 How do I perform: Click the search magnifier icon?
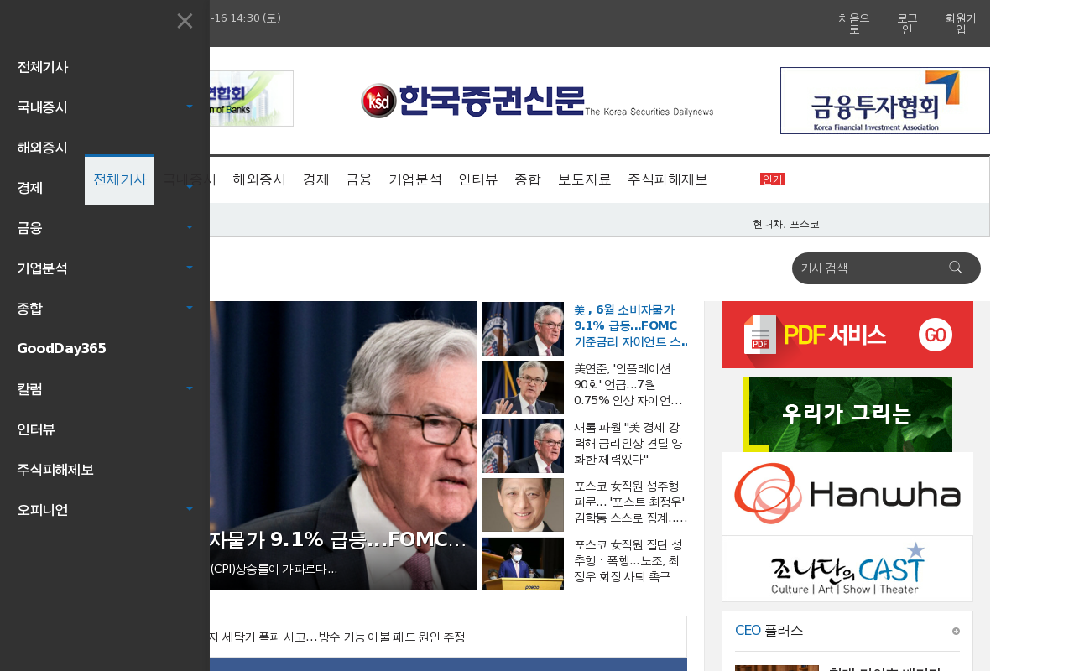[955, 268]
